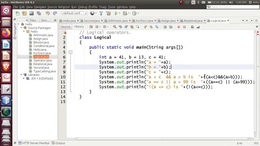The height and width of the screenshot is (146, 260).
Task: Select Conditional.java in project tree
Action: click(x=43, y=46)
